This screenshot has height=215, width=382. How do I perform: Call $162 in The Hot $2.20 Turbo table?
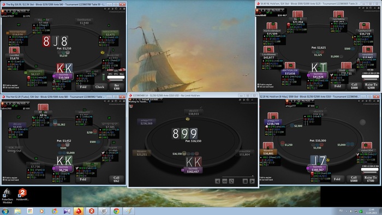pyautogui.click(x=116, y=179)
